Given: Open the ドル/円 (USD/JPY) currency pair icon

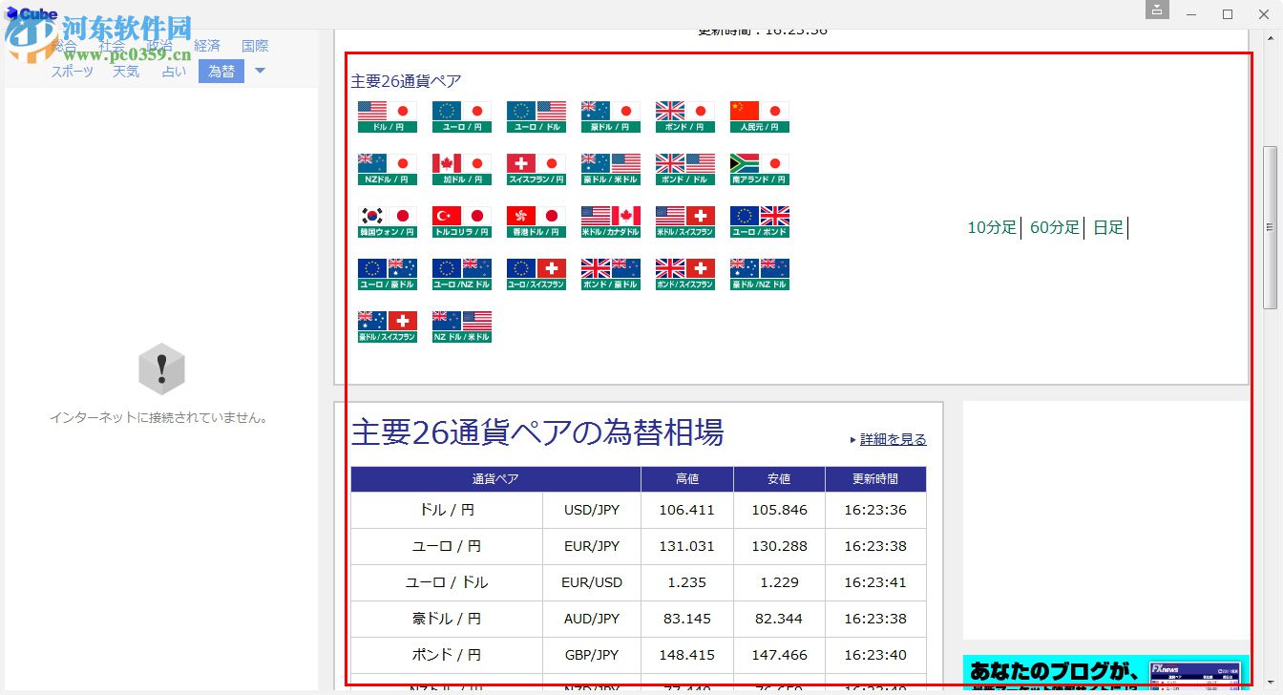Looking at the screenshot, I should pos(387,115).
